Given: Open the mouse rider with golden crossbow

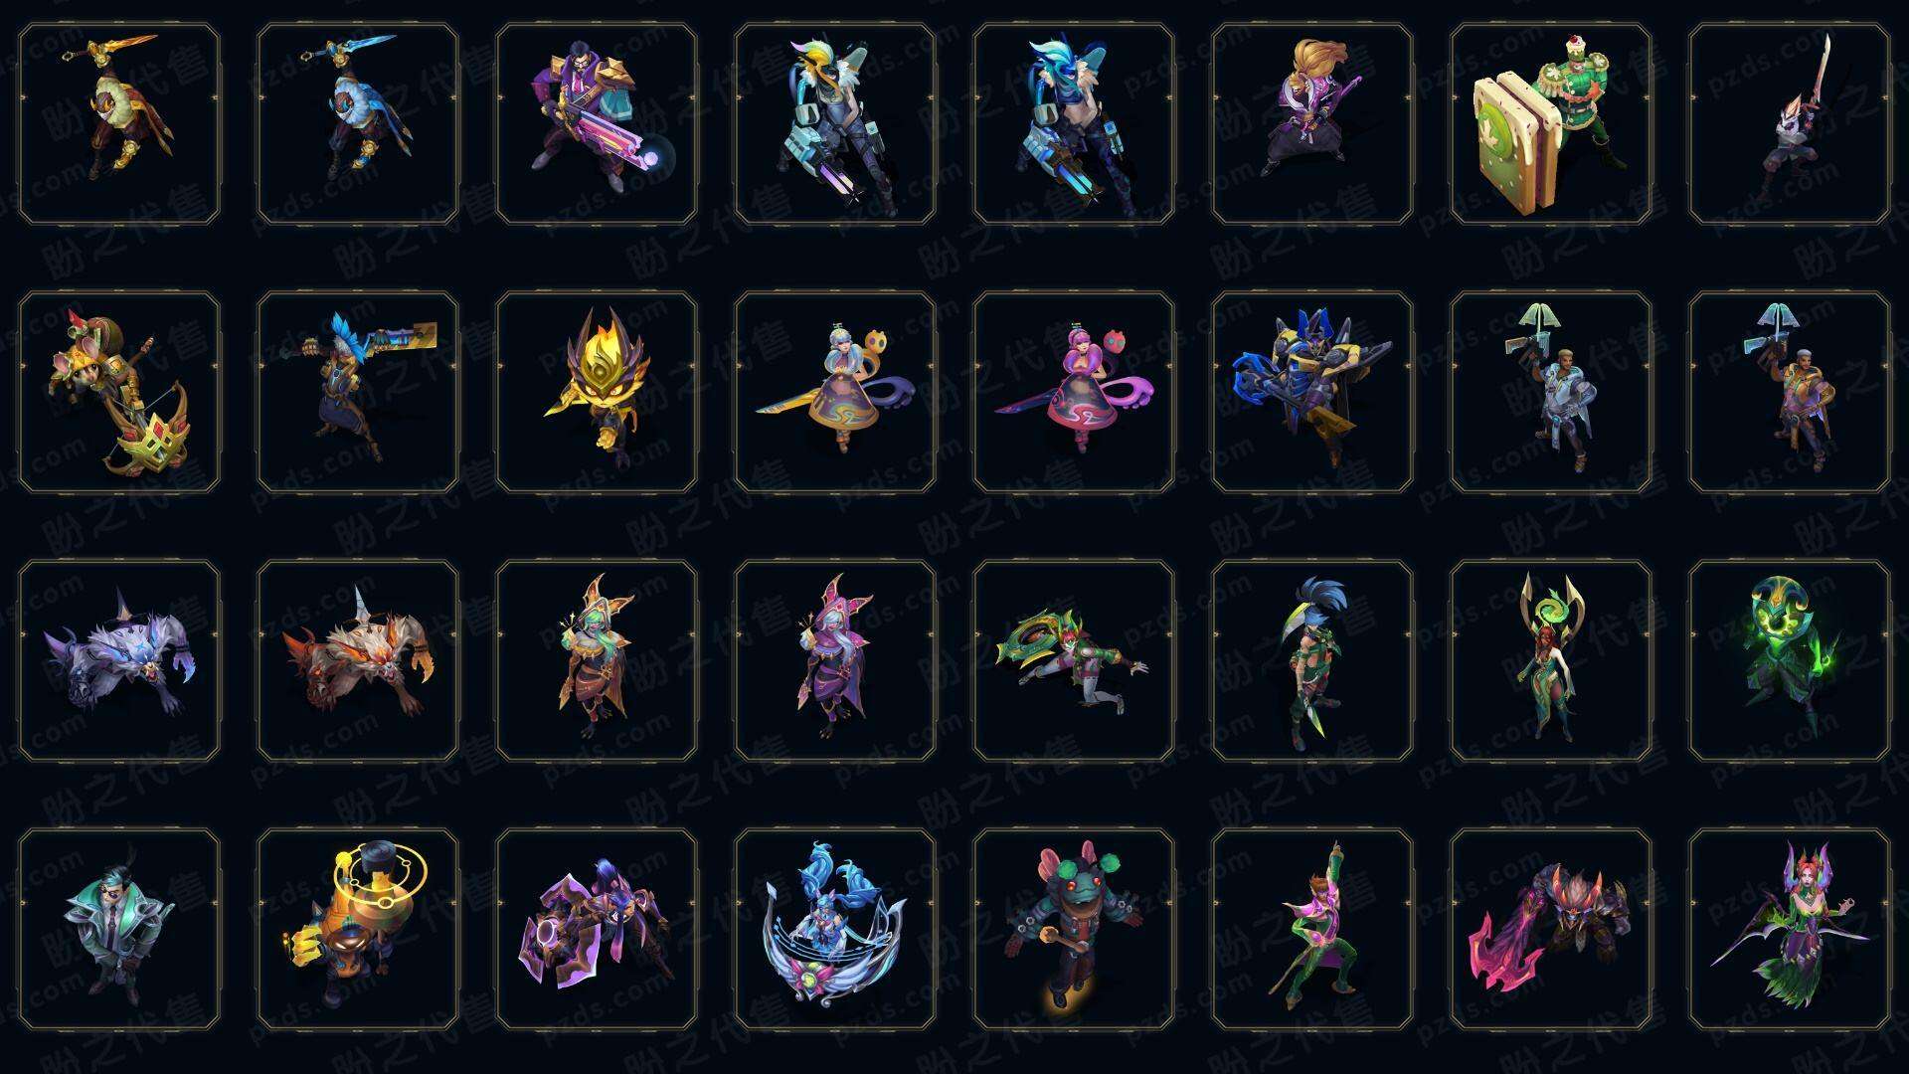Looking at the screenshot, I should [119, 392].
